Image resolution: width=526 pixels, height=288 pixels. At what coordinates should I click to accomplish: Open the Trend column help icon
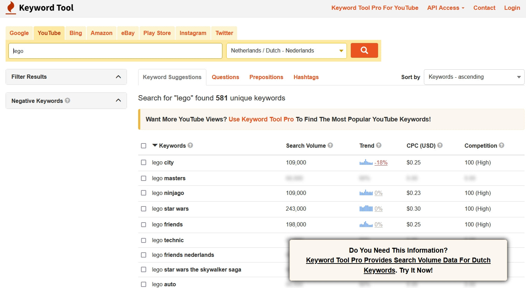click(379, 145)
